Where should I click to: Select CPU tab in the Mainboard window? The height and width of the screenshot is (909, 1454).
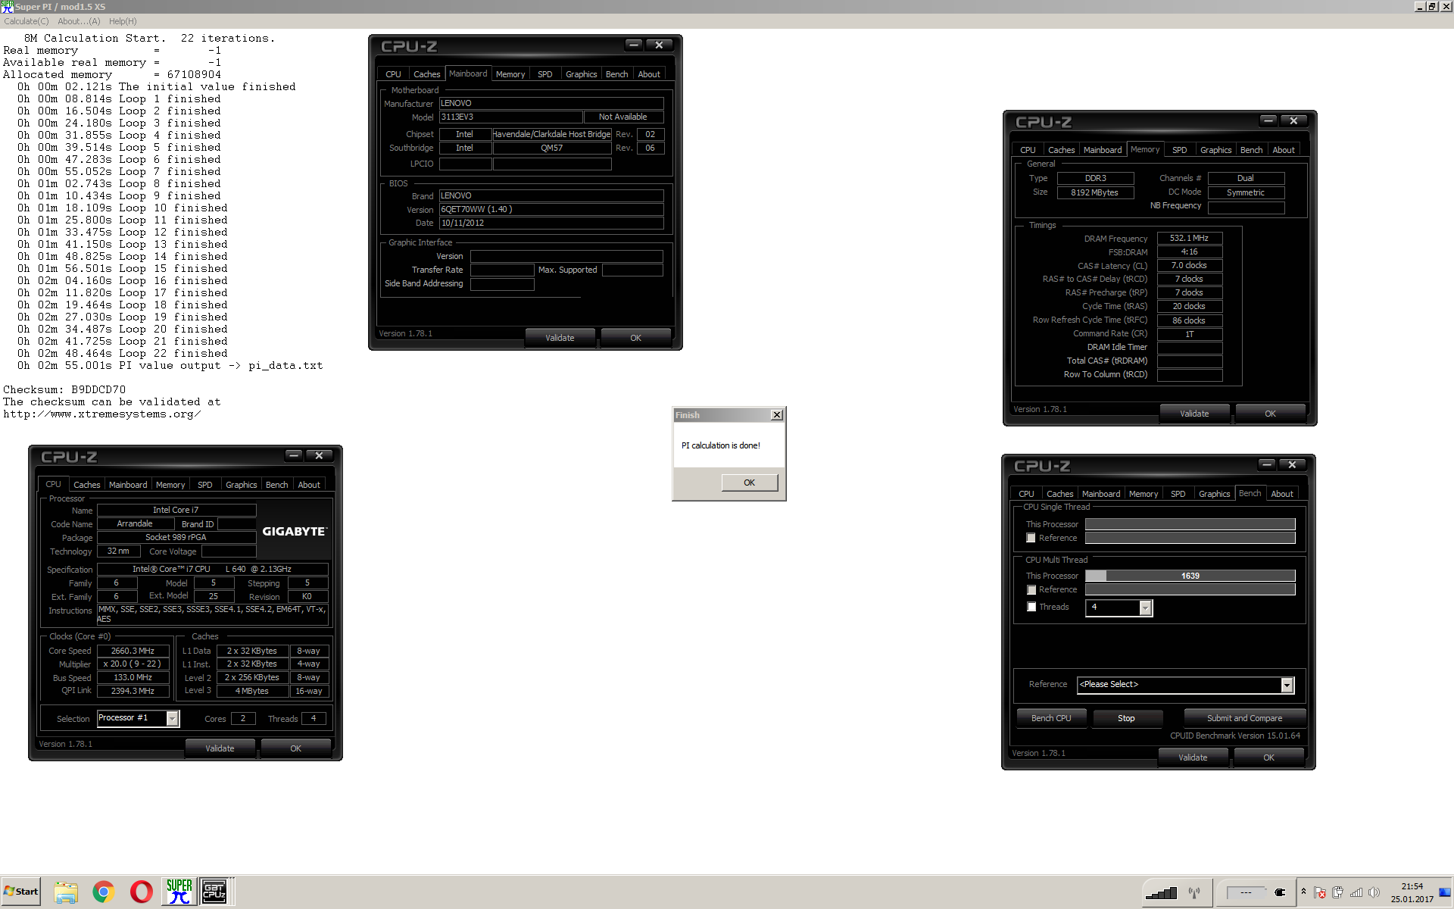(x=393, y=74)
